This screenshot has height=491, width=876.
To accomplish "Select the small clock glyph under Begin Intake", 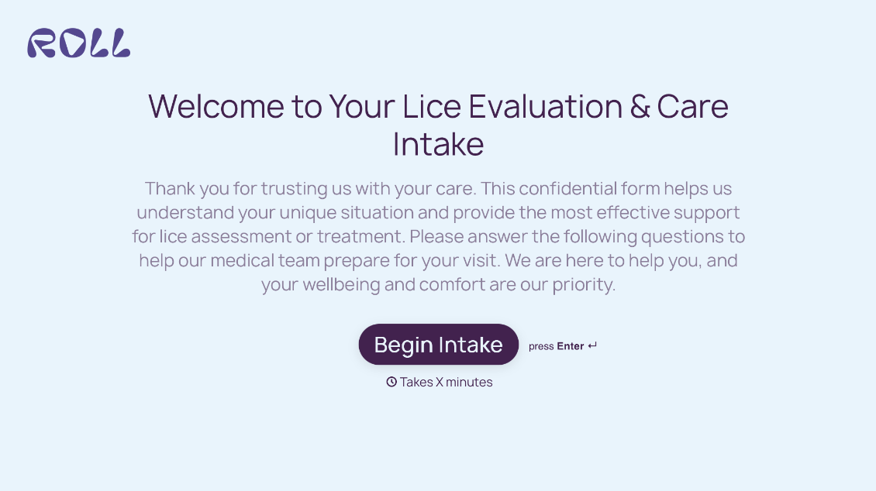I will tap(391, 381).
